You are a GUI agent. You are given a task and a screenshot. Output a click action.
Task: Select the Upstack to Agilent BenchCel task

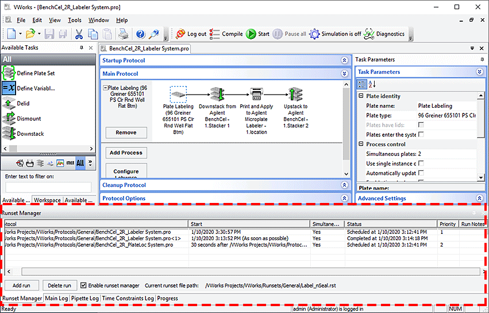click(296, 94)
